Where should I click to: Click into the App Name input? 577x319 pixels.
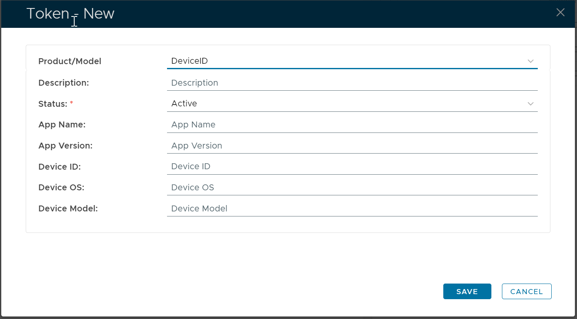[x=352, y=125]
